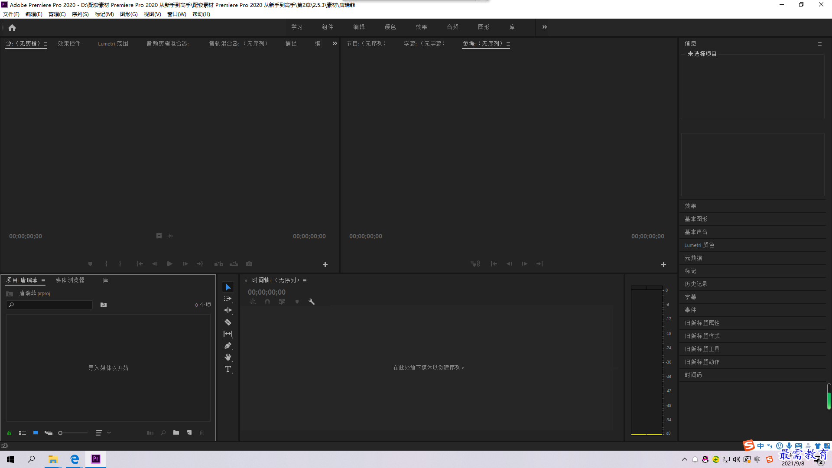Mark In point in Source monitor
Viewport: 832px width, 468px height.
point(106,264)
